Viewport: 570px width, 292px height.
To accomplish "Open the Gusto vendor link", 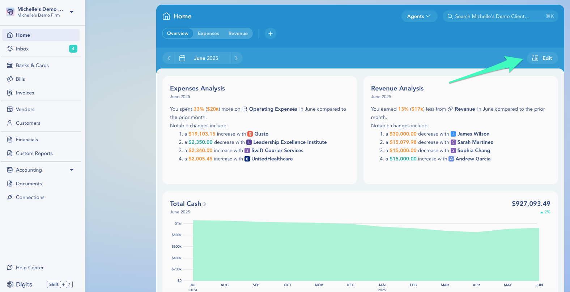I will [261, 134].
